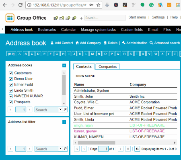Open the Calendar module

click(x=68, y=30)
